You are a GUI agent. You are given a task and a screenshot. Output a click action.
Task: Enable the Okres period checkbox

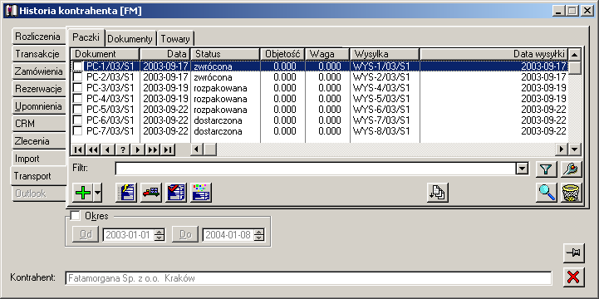(76, 216)
